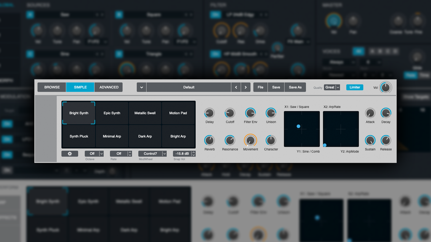Image resolution: width=431 pixels, height=242 pixels.
Task: Open the Quality dropdown set to Great
Action: click(x=332, y=87)
